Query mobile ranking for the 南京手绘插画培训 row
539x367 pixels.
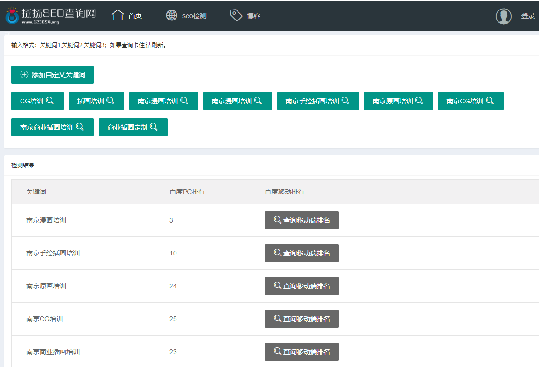click(x=301, y=253)
